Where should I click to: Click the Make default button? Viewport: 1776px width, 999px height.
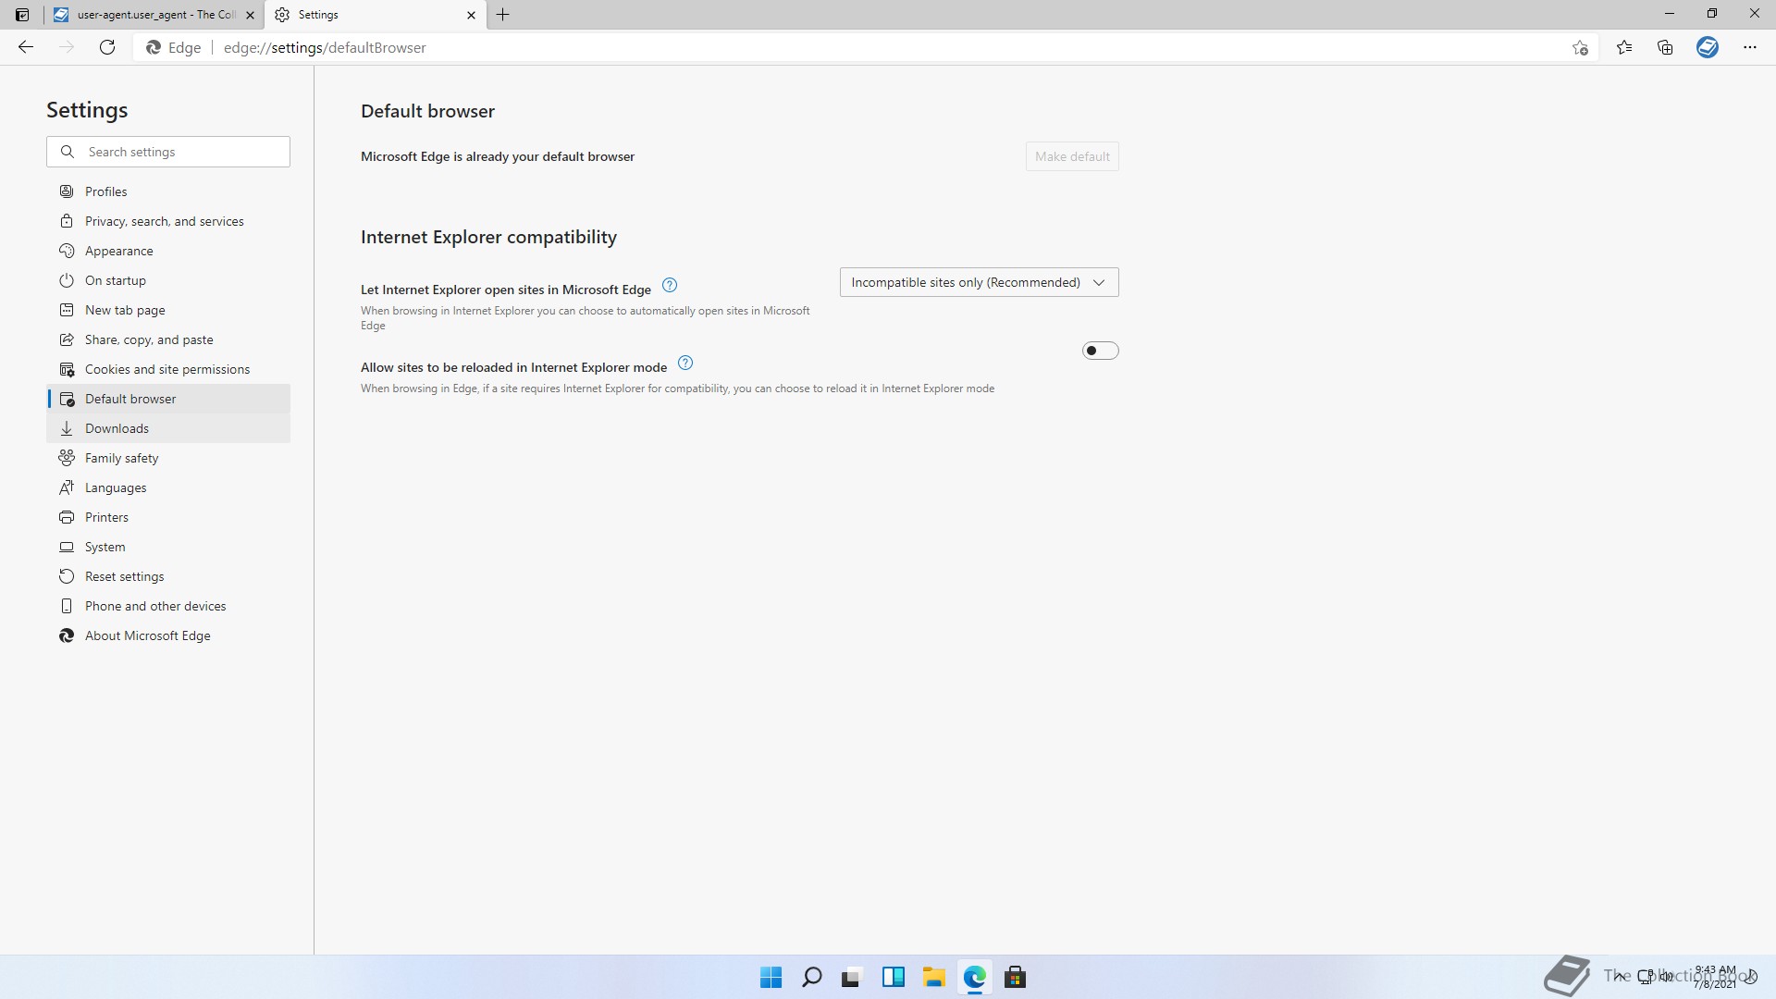click(x=1071, y=156)
